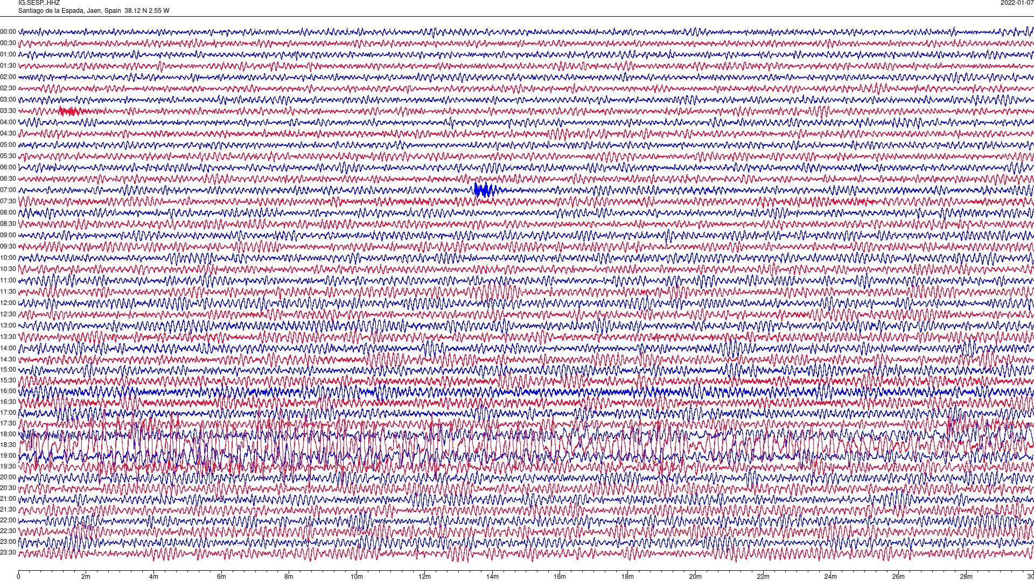Select the 14:30 trace time label
The height and width of the screenshot is (581, 1034).
coord(8,359)
